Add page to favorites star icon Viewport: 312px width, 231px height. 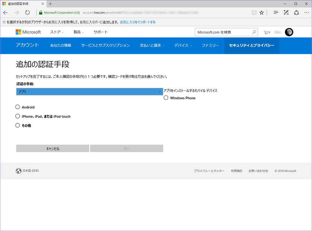tap(262, 12)
